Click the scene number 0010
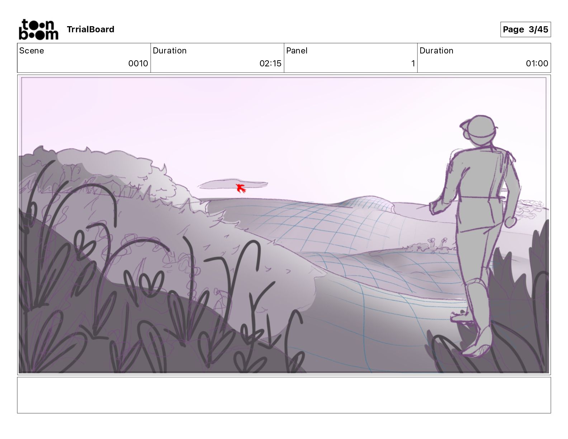The width and height of the screenshot is (568, 439). (138, 63)
